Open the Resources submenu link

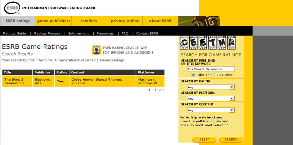pyautogui.click(x=105, y=33)
